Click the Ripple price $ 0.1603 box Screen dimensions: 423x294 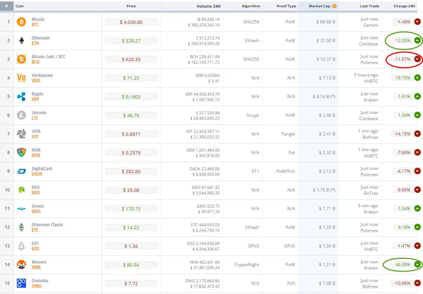(131, 97)
